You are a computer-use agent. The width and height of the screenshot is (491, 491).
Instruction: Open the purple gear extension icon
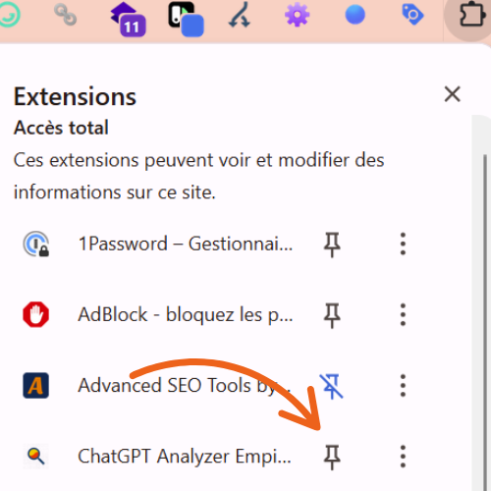(297, 15)
